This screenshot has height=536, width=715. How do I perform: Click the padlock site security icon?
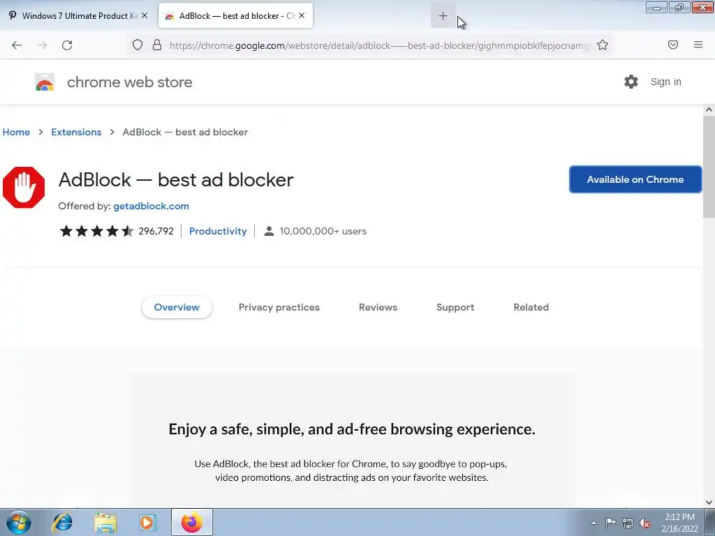(x=157, y=45)
